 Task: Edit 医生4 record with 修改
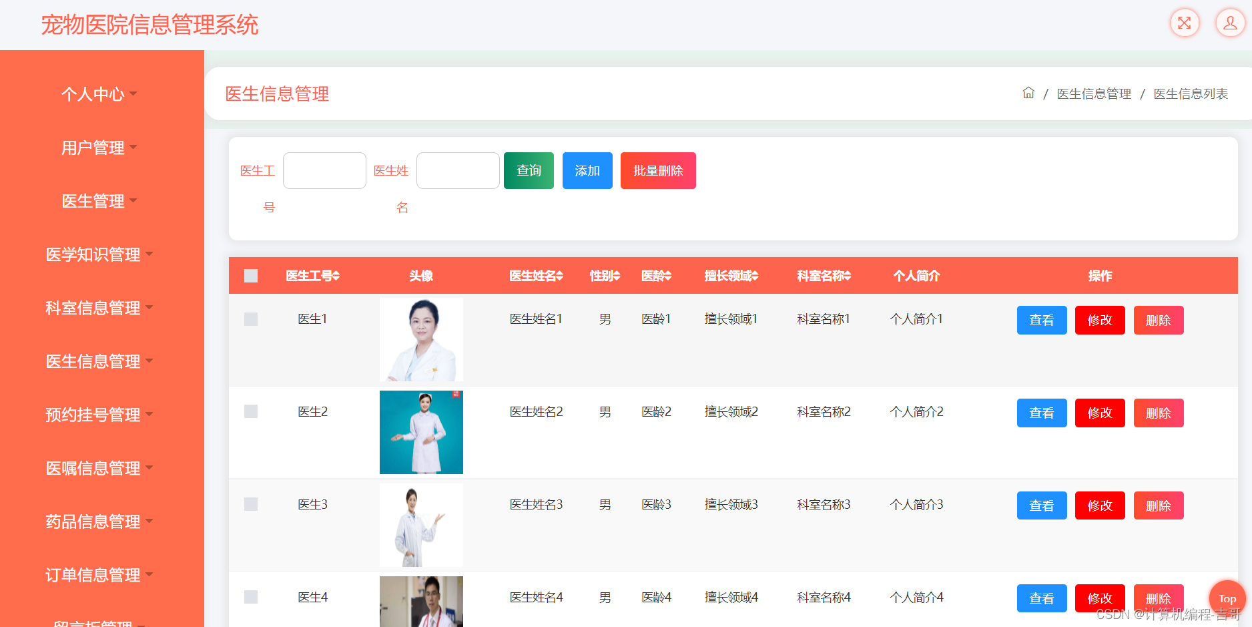1100,598
